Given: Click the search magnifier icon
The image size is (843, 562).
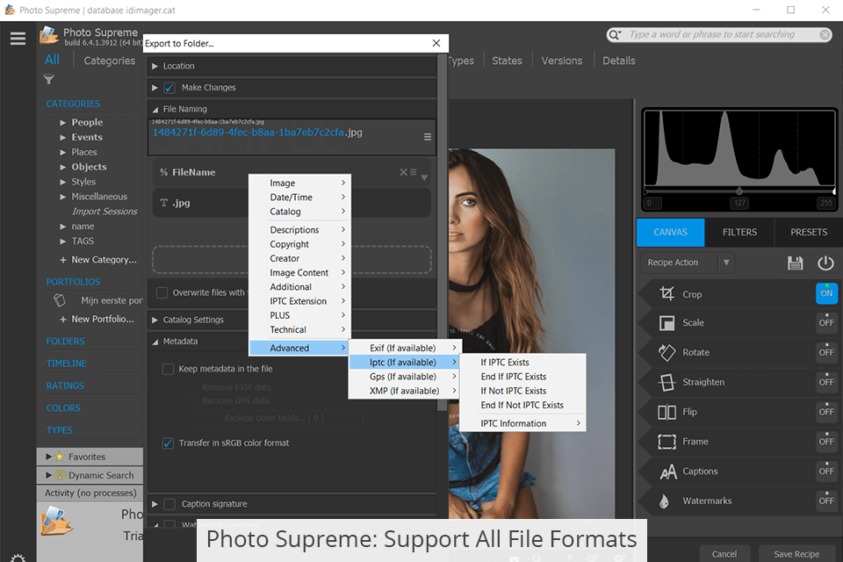Looking at the screenshot, I should (x=614, y=35).
